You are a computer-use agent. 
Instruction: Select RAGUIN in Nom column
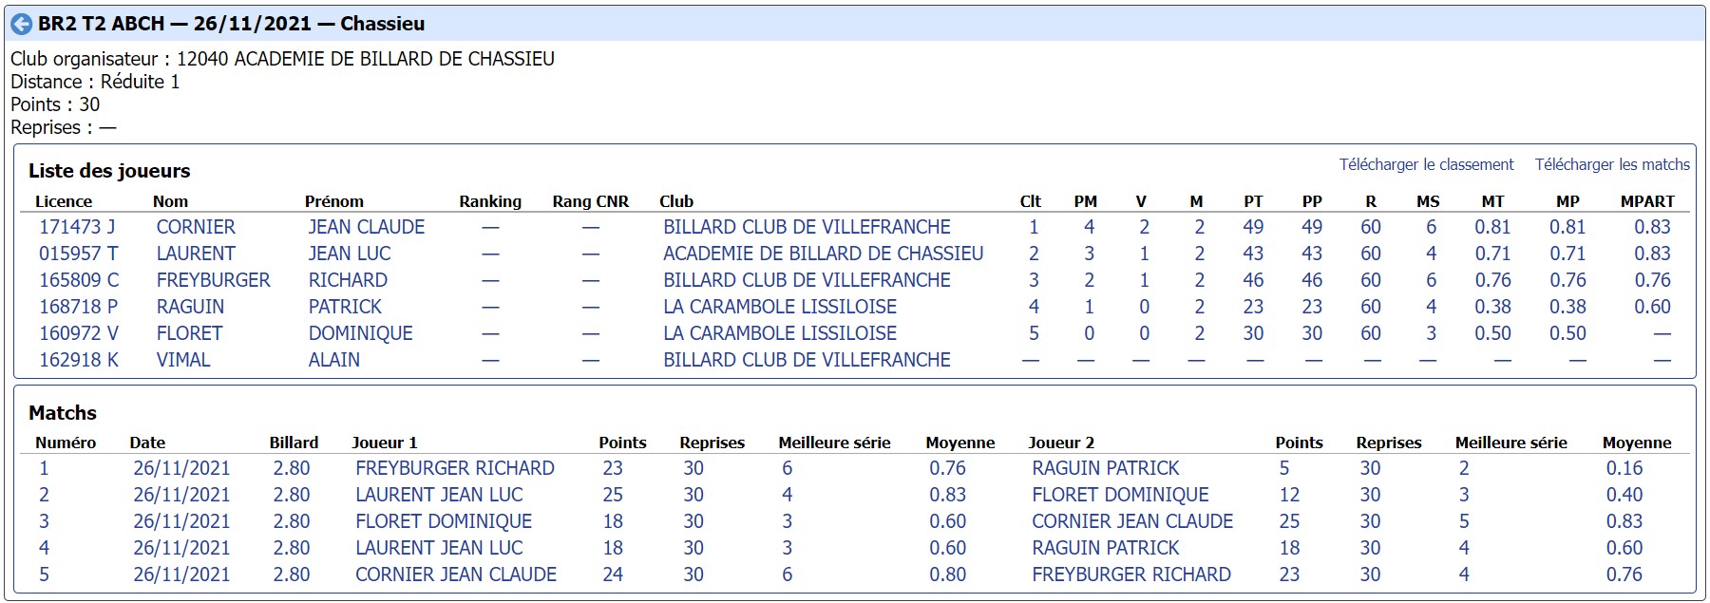(x=190, y=307)
